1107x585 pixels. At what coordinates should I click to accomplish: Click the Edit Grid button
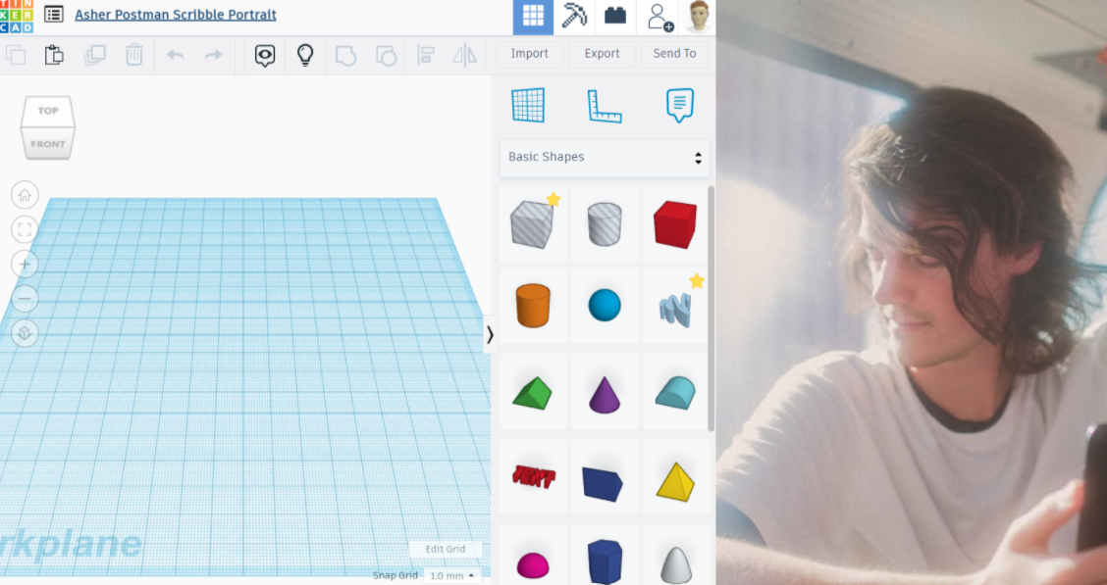445,549
